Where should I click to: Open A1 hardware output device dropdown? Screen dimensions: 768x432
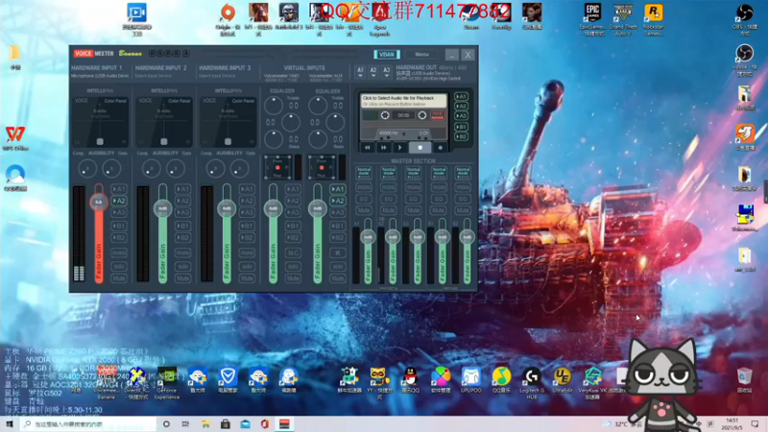(360, 72)
